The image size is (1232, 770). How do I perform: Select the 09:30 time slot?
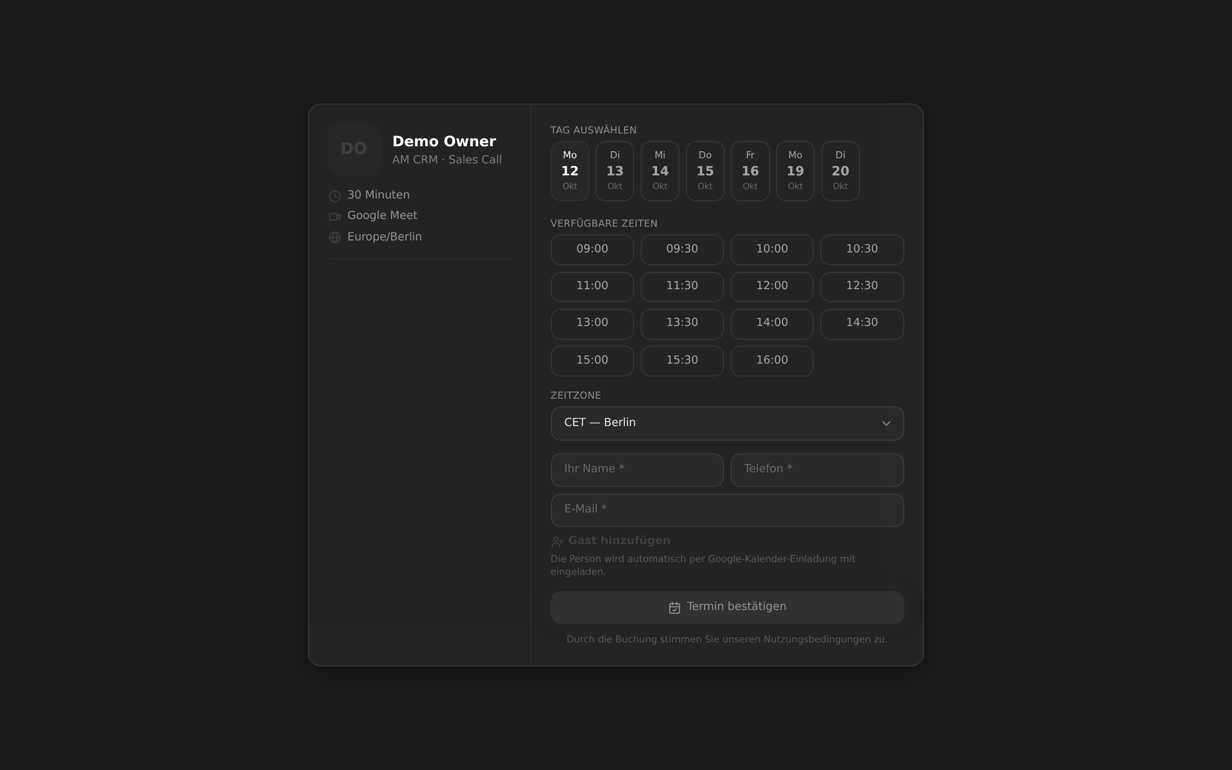pos(682,250)
